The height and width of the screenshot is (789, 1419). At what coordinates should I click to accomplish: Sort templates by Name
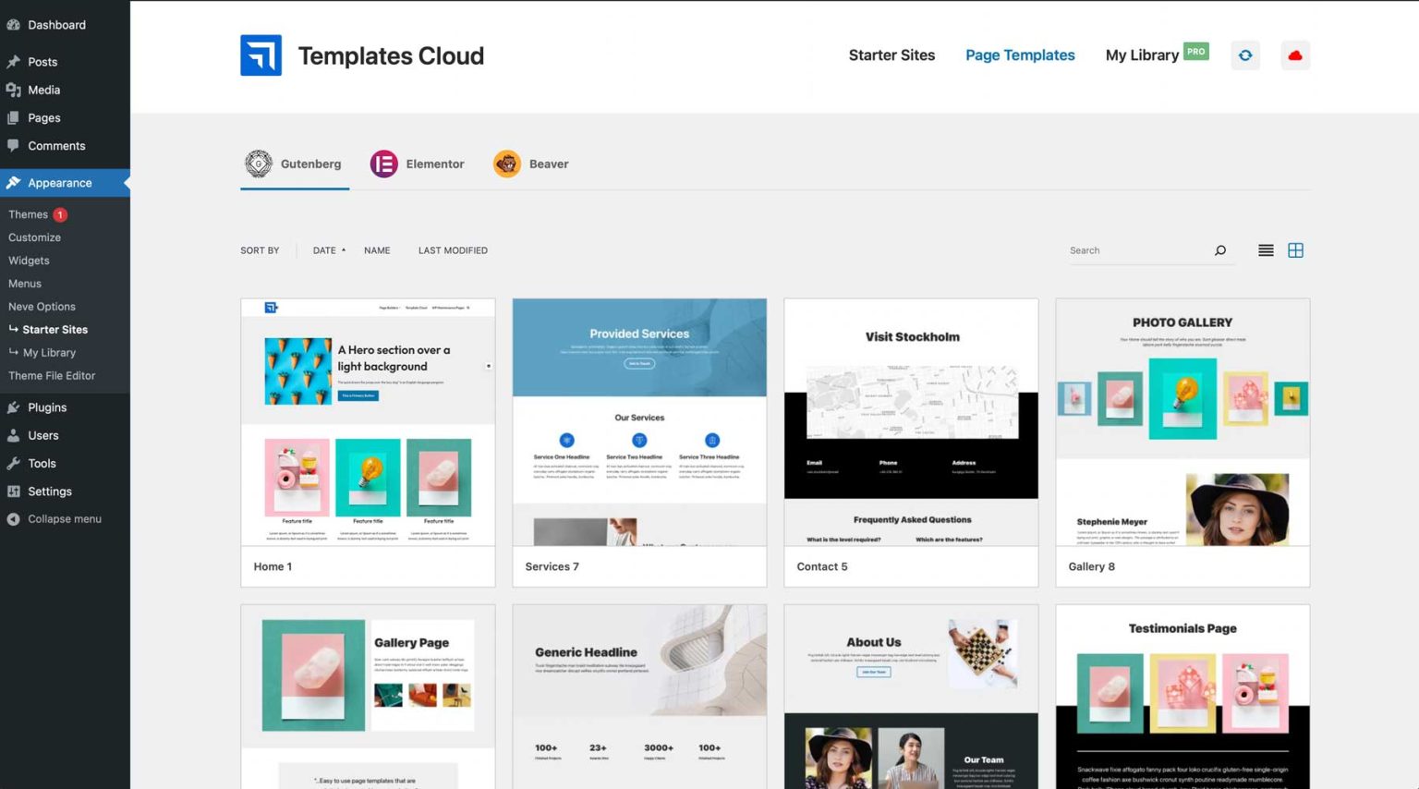pos(377,249)
